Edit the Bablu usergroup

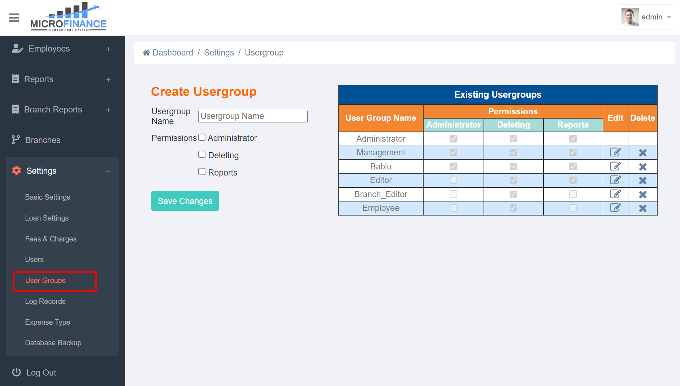point(615,167)
